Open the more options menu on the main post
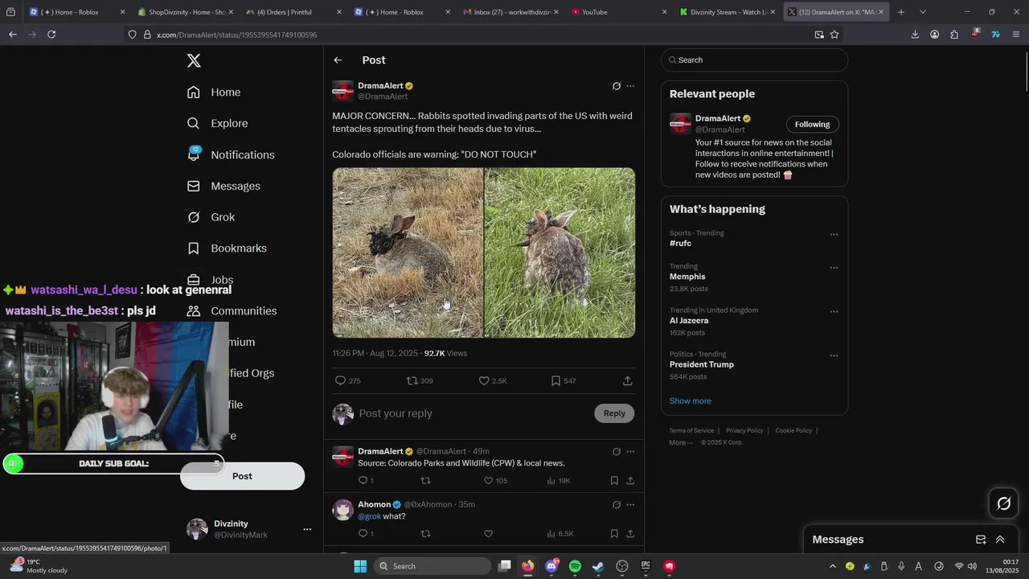The image size is (1029, 579). (630, 86)
